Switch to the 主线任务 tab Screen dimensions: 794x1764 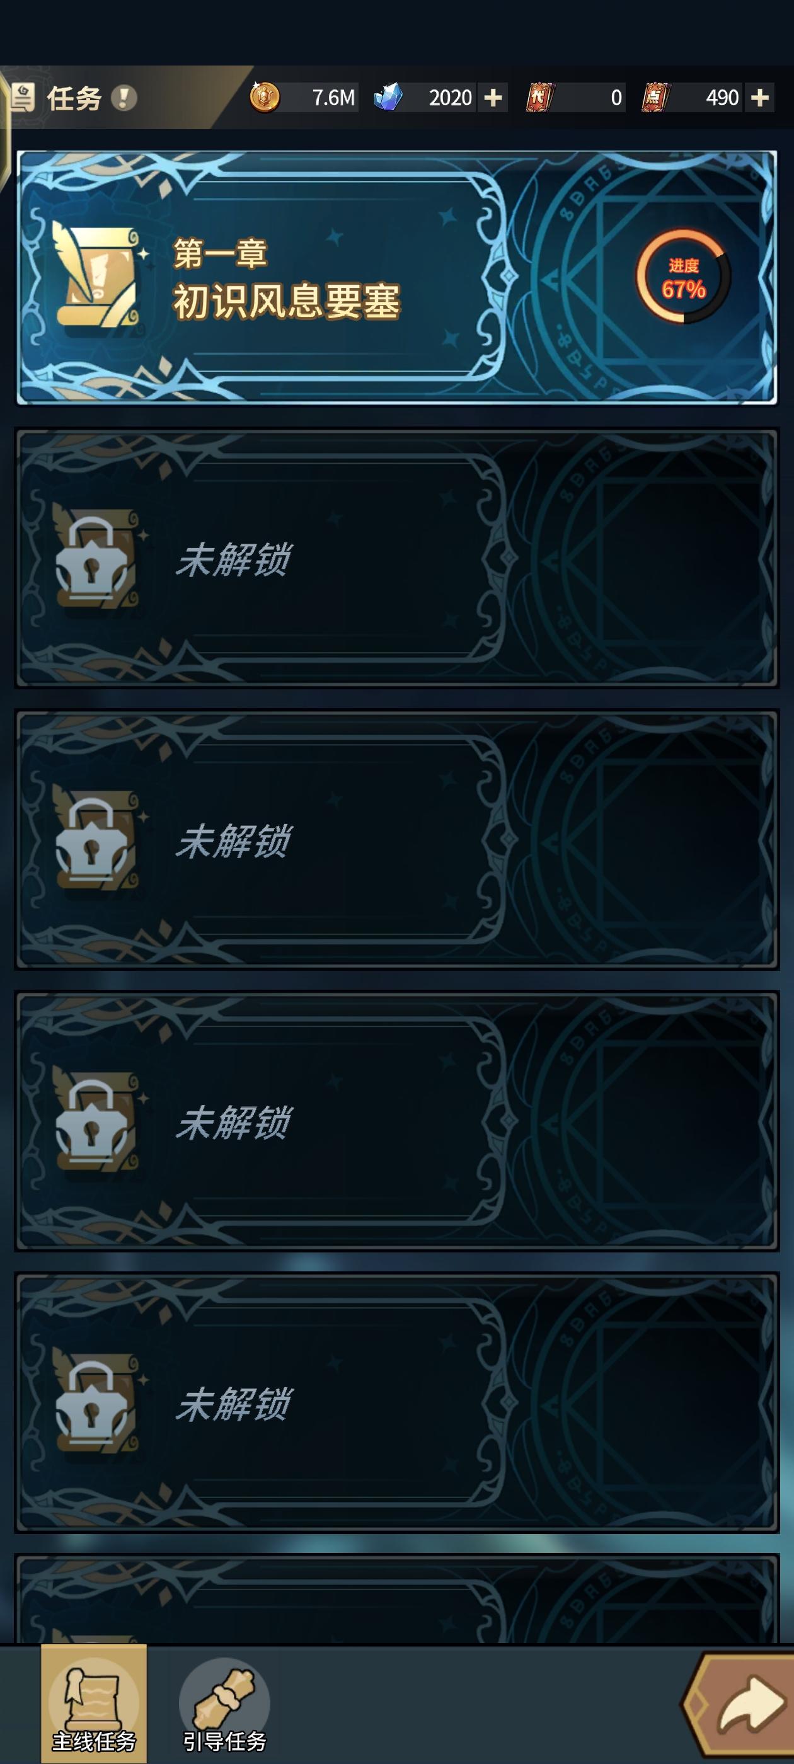tap(94, 1704)
